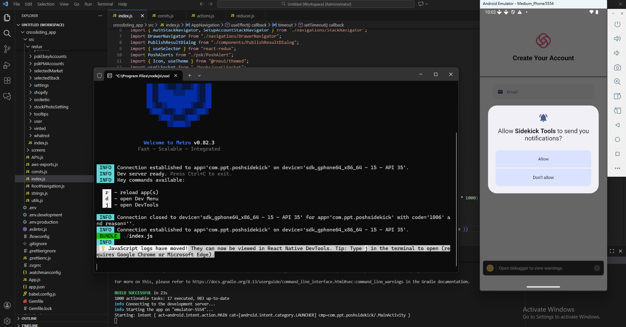Expand the OUTLINE section
Viewport: 626px width, 327px height.
[x=29, y=318]
